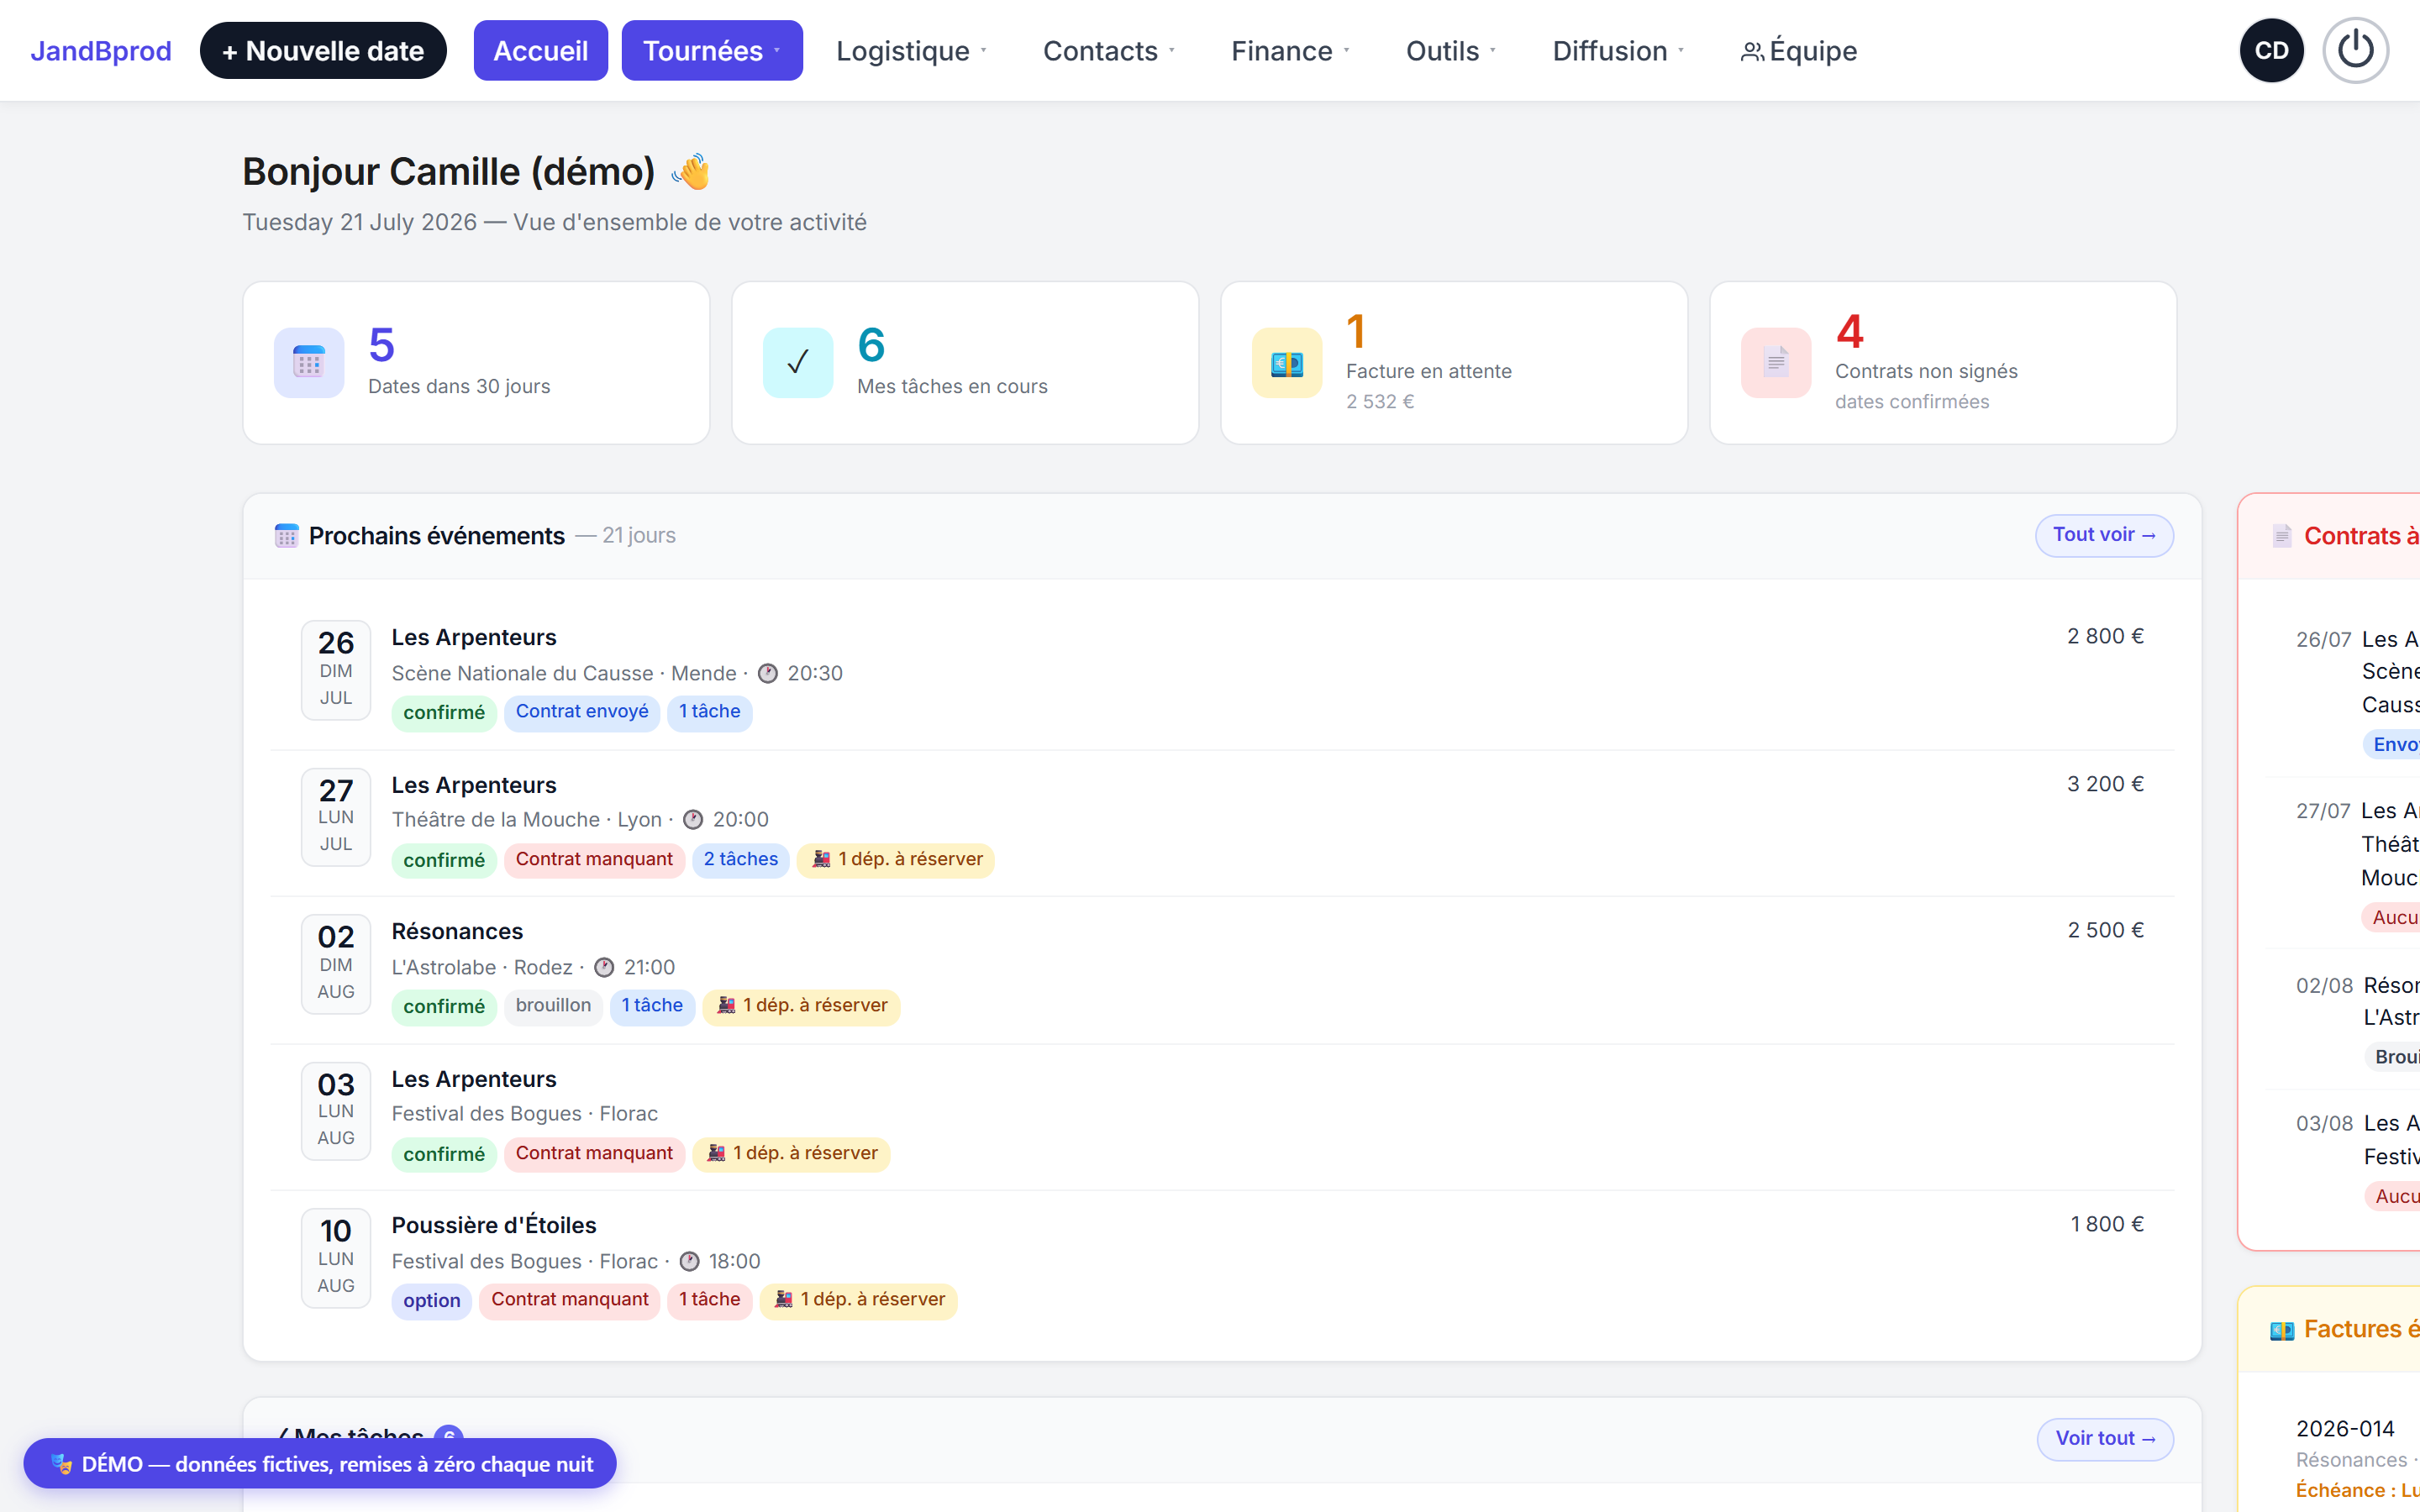Image resolution: width=2420 pixels, height=1512 pixels.
Task: Expand the Logistique dropdown menu
Action: (911, 50)
